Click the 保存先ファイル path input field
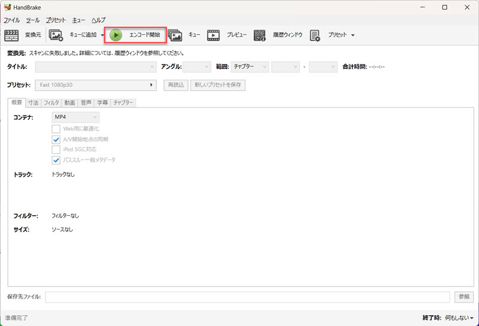The width and height of the screenshot is (479, 326). [247, 297]
